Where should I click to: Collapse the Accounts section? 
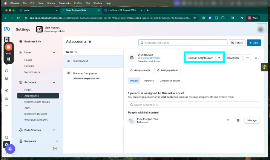click(x=54, y=82)
